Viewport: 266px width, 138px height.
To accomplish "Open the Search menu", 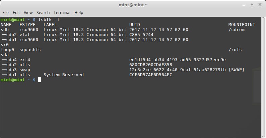I will (43, 12).
